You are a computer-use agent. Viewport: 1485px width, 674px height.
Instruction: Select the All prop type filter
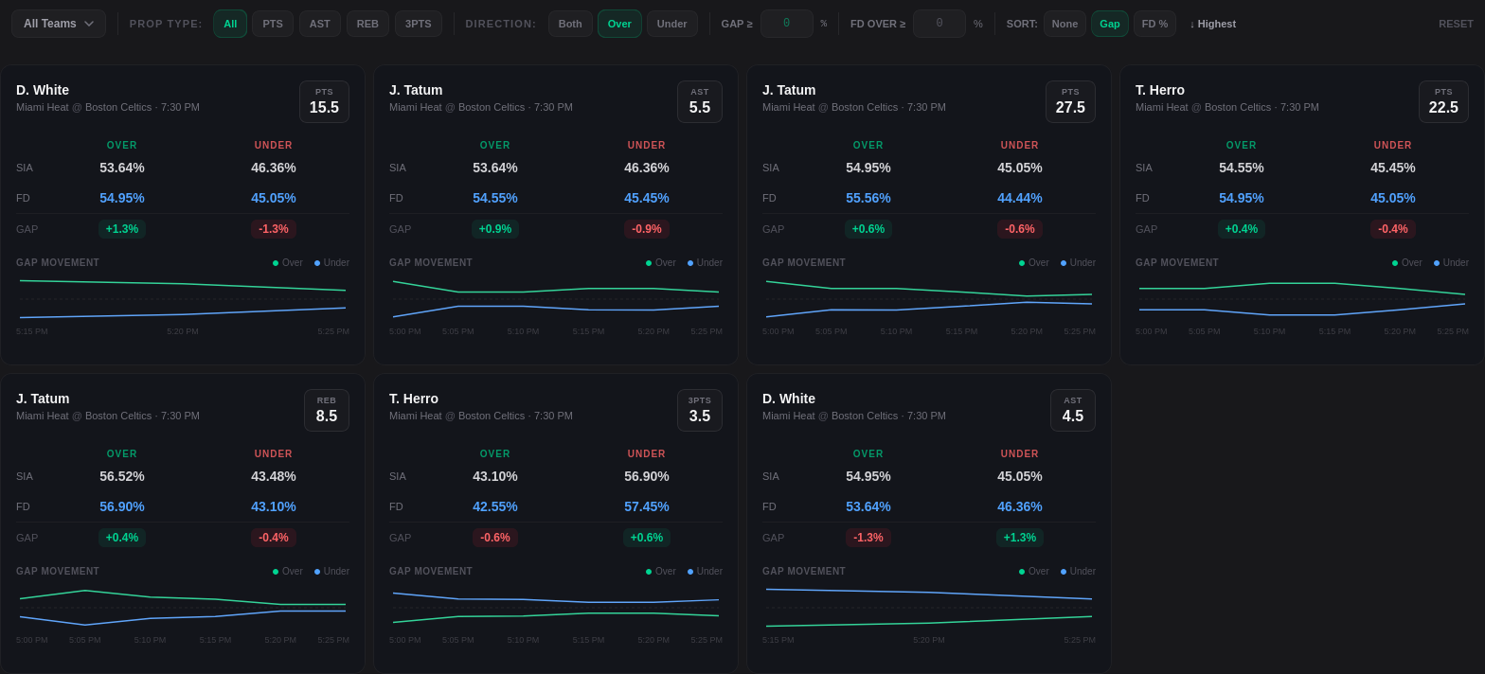point(230,24)
